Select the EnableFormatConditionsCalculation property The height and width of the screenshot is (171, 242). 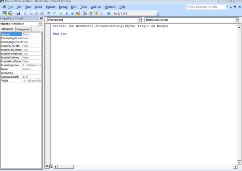pyautogui.click(x=21, y=54)
